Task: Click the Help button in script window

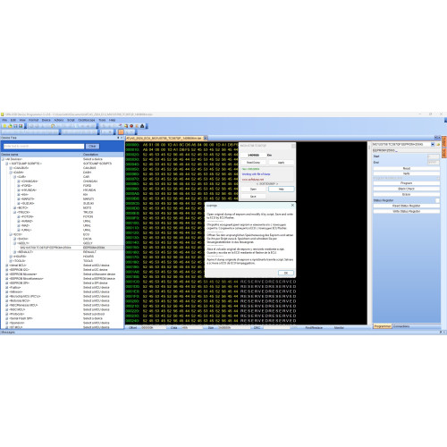Action: pos(281,190)
